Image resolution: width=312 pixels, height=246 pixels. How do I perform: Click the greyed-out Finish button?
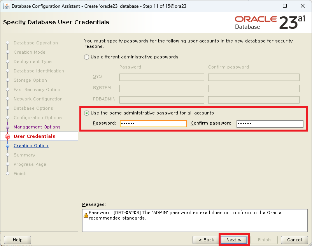coord(264,240)
